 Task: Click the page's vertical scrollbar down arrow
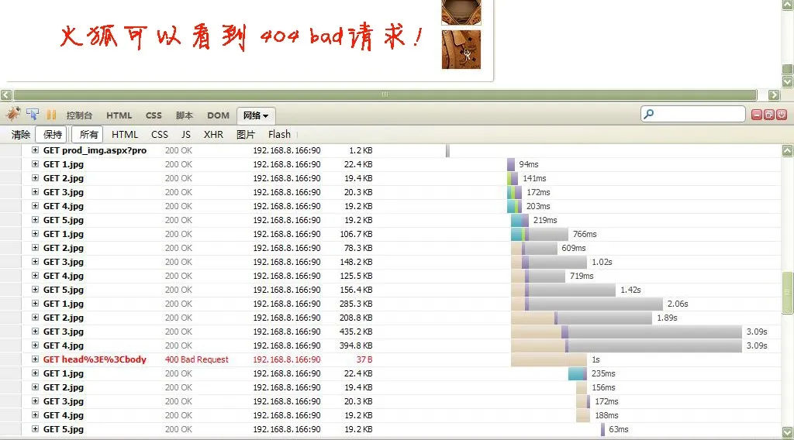[788, 81]
